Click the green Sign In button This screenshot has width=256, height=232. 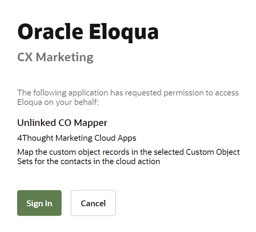pyautogui.click(x=39, y=203)
